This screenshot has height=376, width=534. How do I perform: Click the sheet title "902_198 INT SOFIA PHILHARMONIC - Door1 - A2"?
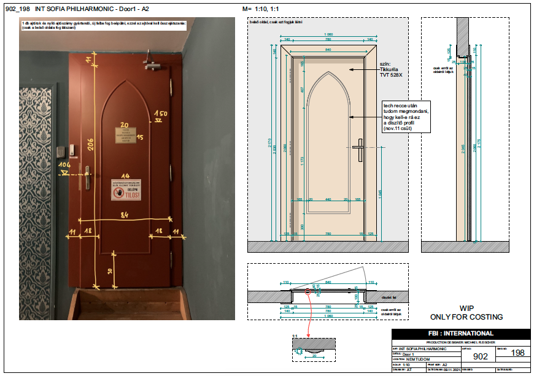pyautogui.click(x=77, y=9)
